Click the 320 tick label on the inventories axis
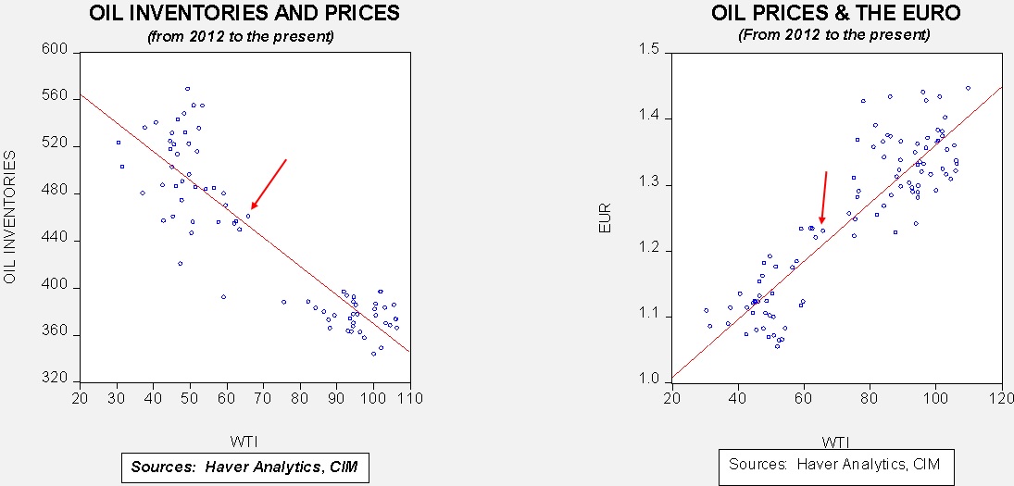The image size is (1014, 486). tap(57, 380)
